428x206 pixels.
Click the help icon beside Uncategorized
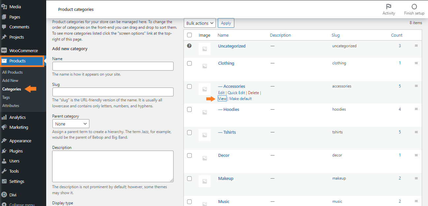(189, 46)
